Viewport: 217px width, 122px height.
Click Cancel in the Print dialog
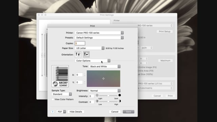coord(115,112)
